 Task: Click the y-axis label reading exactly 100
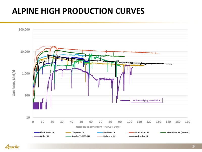pyautogui.click(x=27, y=96)
